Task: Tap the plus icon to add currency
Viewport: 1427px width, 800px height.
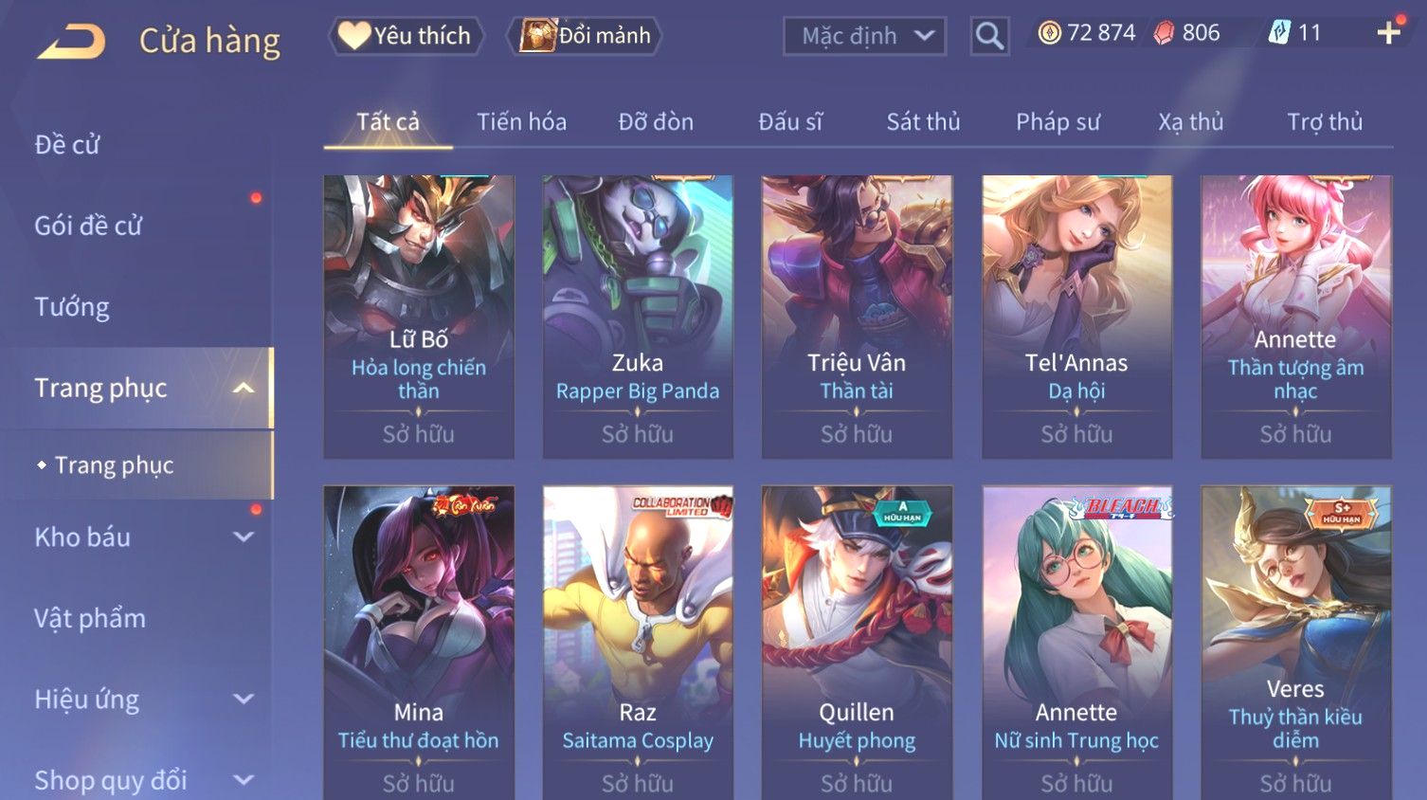Action: 1388,33
